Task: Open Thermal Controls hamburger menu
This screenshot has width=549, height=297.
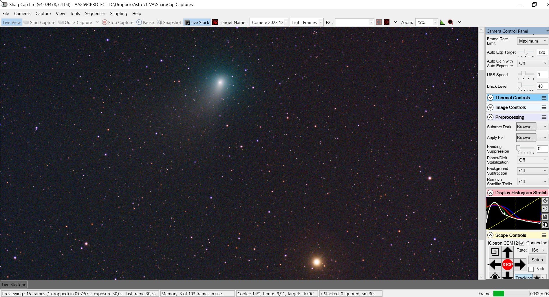Action: (544, 98)
